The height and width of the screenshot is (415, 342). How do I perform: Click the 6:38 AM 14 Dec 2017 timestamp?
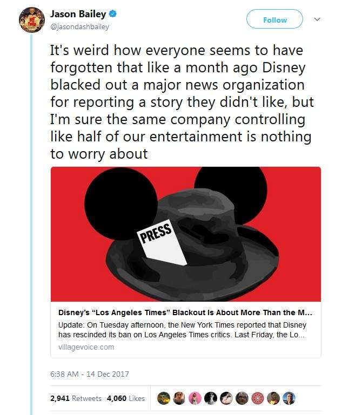coord(90,373)
